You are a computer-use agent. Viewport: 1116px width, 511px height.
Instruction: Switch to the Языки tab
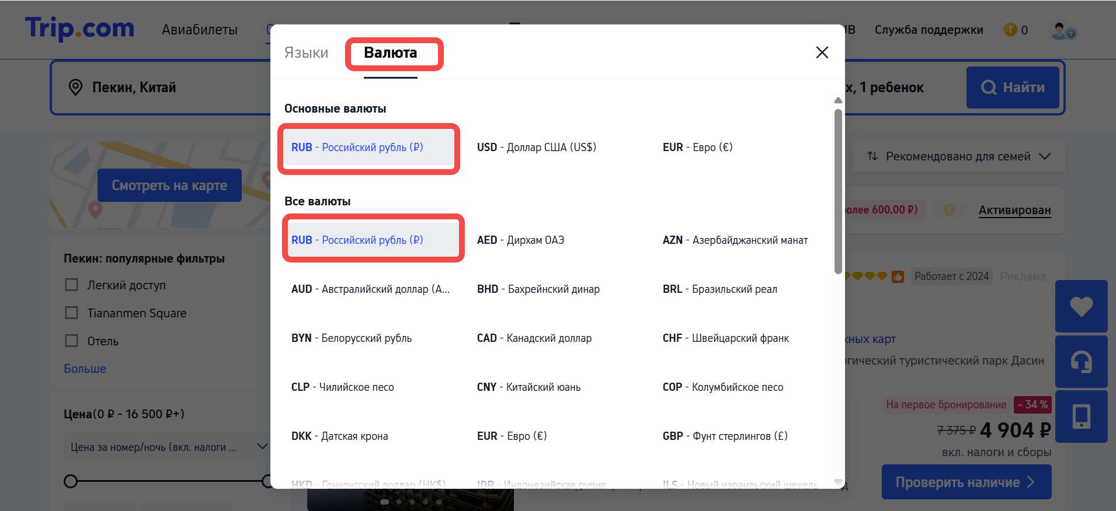[306, 53]
